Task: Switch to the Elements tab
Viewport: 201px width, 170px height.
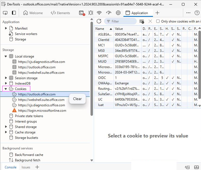Action: point(60,13)
